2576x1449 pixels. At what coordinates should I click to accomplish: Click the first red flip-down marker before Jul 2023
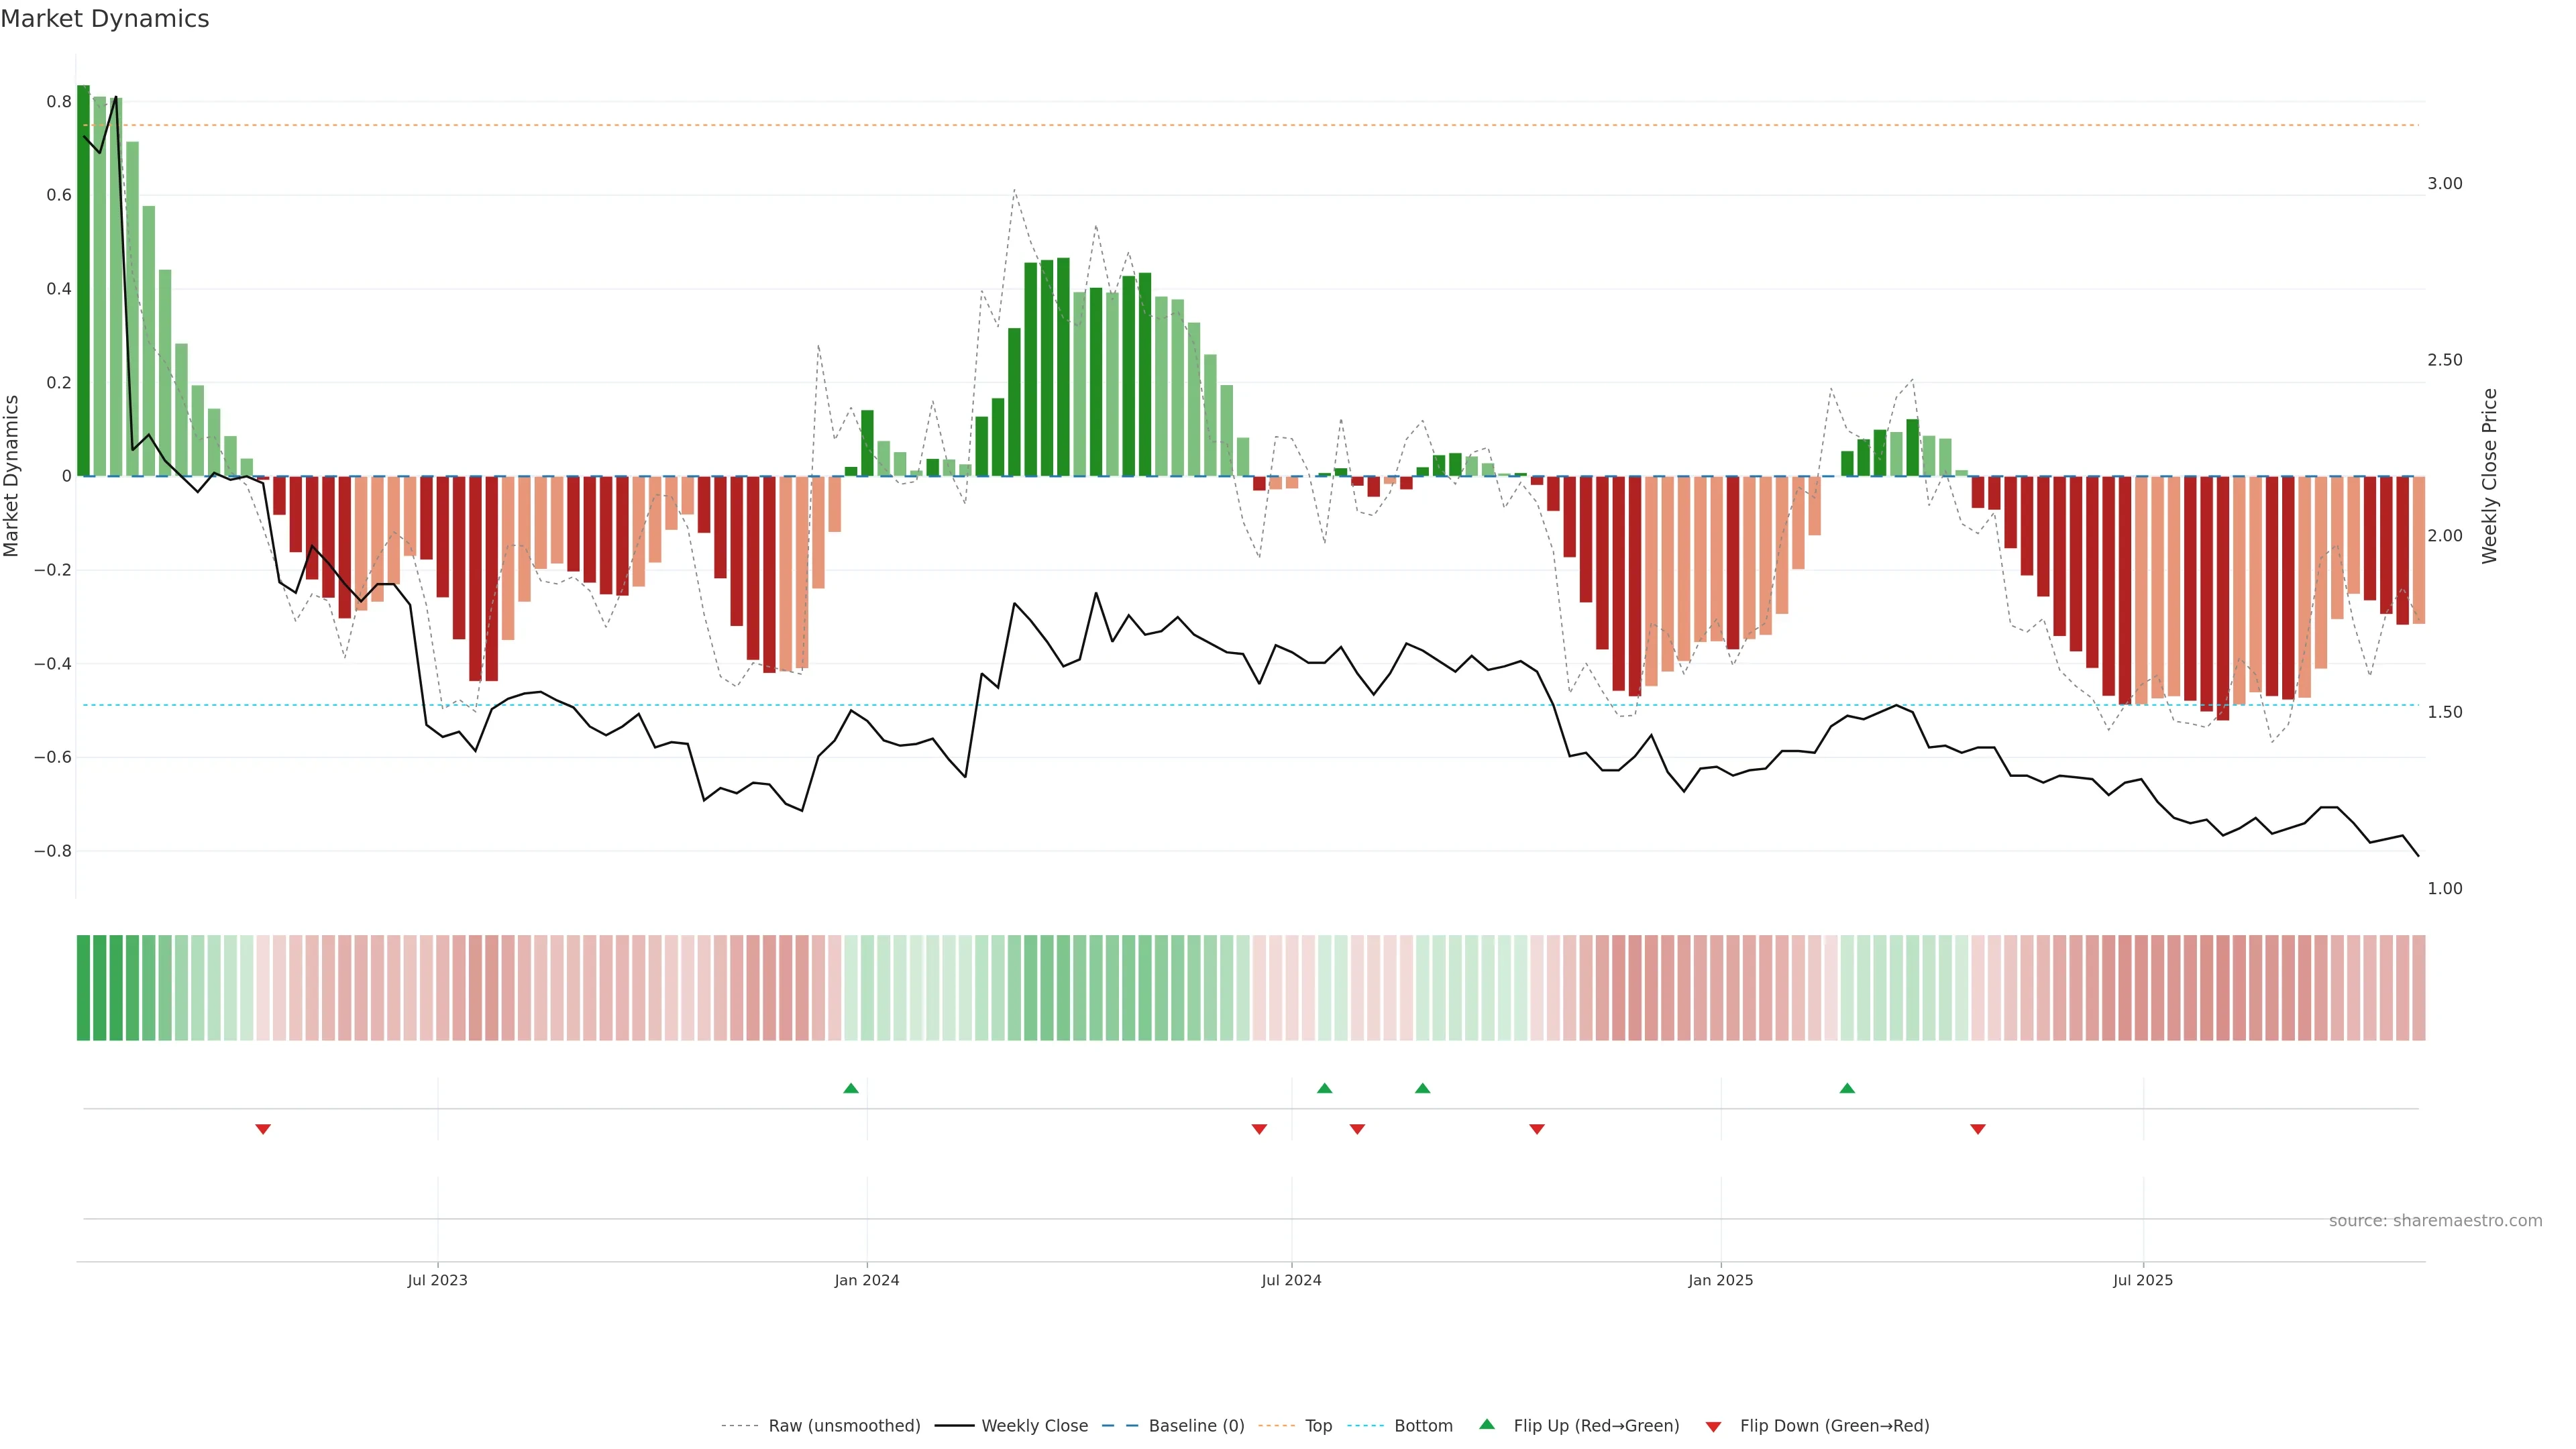(x=263, y=1129)
